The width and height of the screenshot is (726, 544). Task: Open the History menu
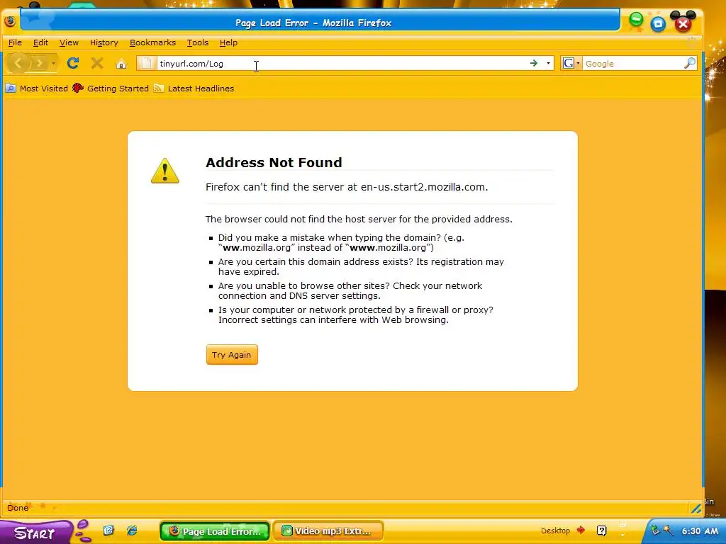click(104, 42)
